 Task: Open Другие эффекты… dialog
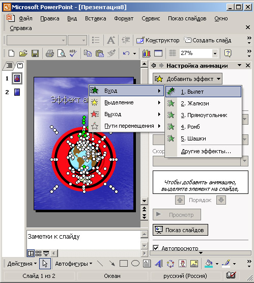[x=203, y=151]
